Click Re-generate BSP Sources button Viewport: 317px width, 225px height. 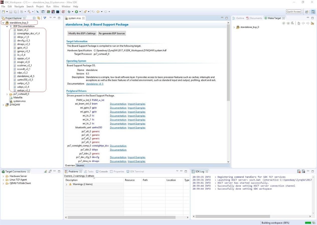[x=112, y=34]
